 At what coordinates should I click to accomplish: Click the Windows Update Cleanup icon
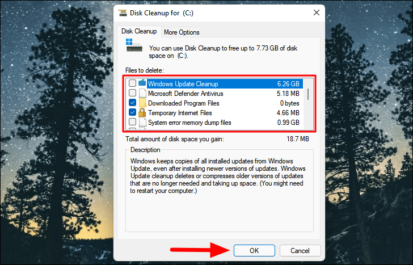pos(142,83)
